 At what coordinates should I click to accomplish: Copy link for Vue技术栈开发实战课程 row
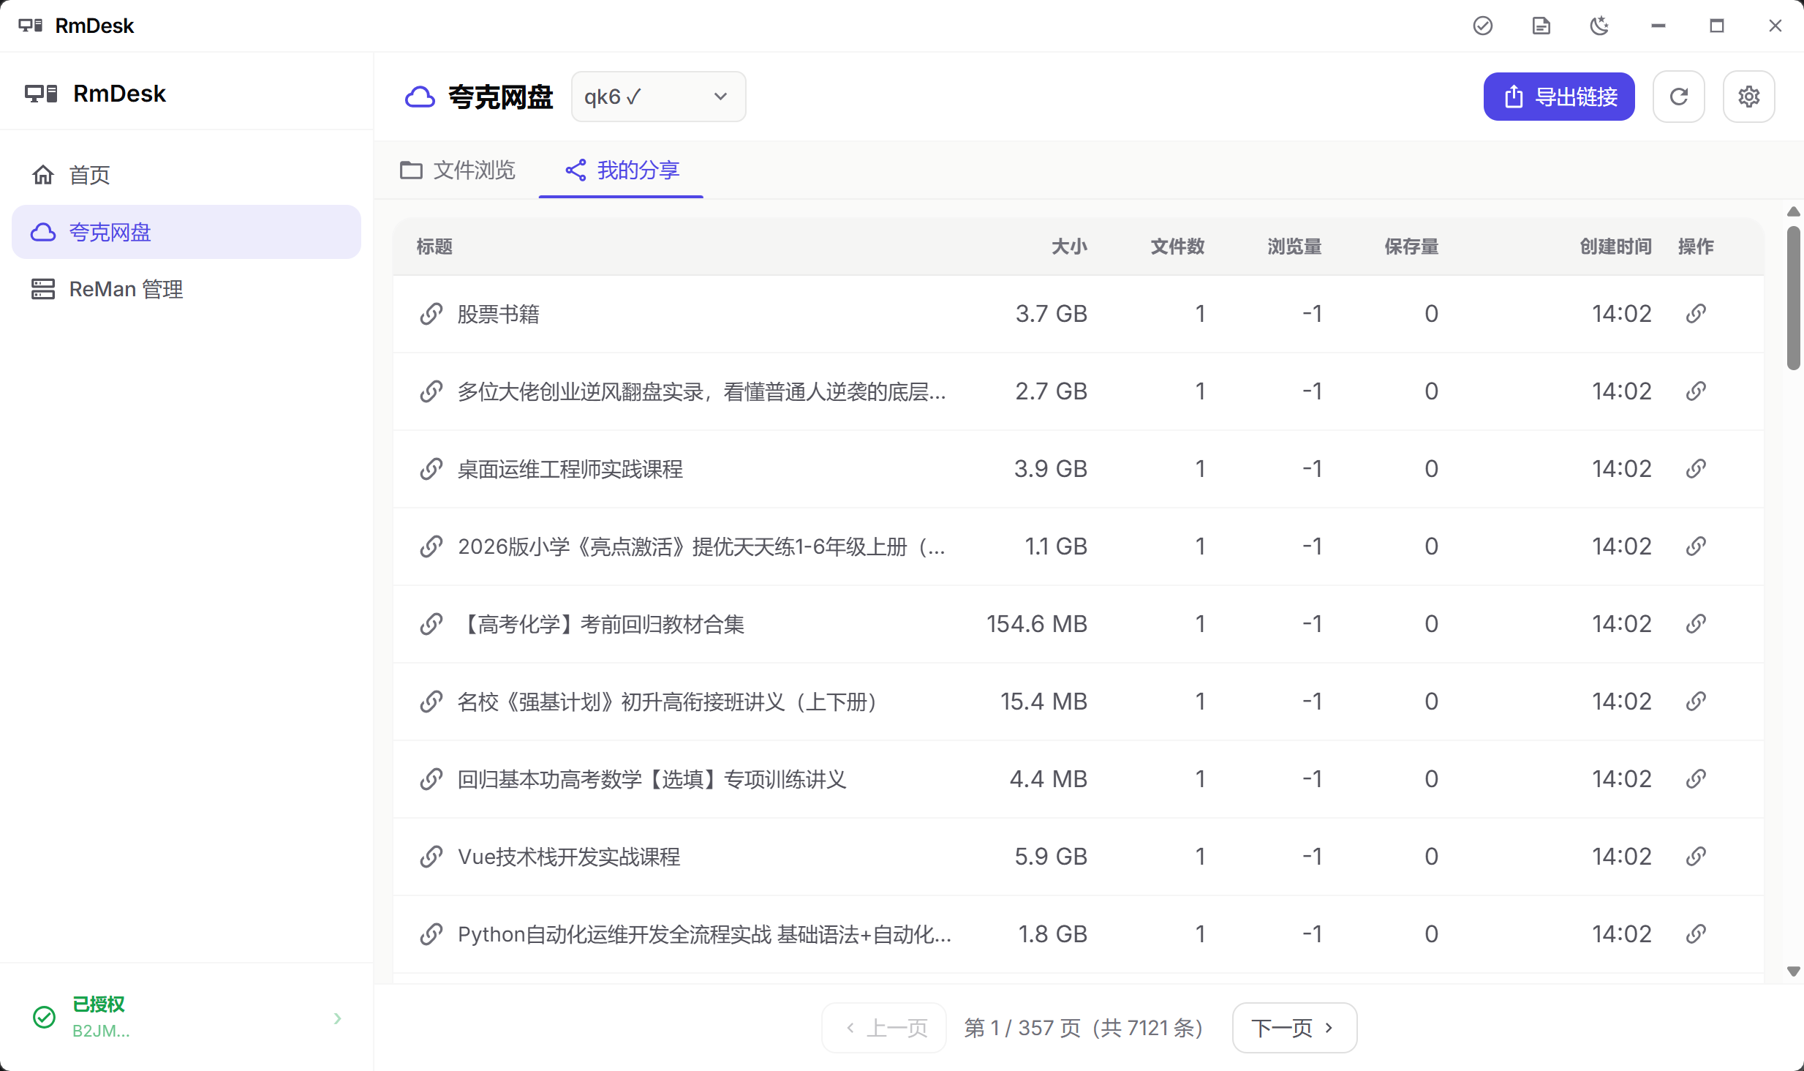tap(1696, 857)
